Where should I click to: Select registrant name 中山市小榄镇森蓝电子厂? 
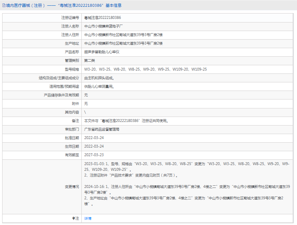(104, 26)
